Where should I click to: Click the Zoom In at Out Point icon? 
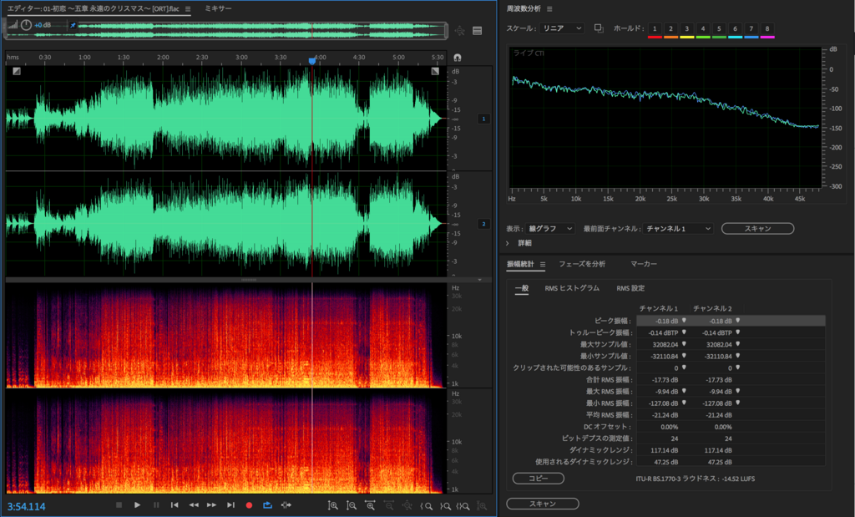[x=445, y=506]
